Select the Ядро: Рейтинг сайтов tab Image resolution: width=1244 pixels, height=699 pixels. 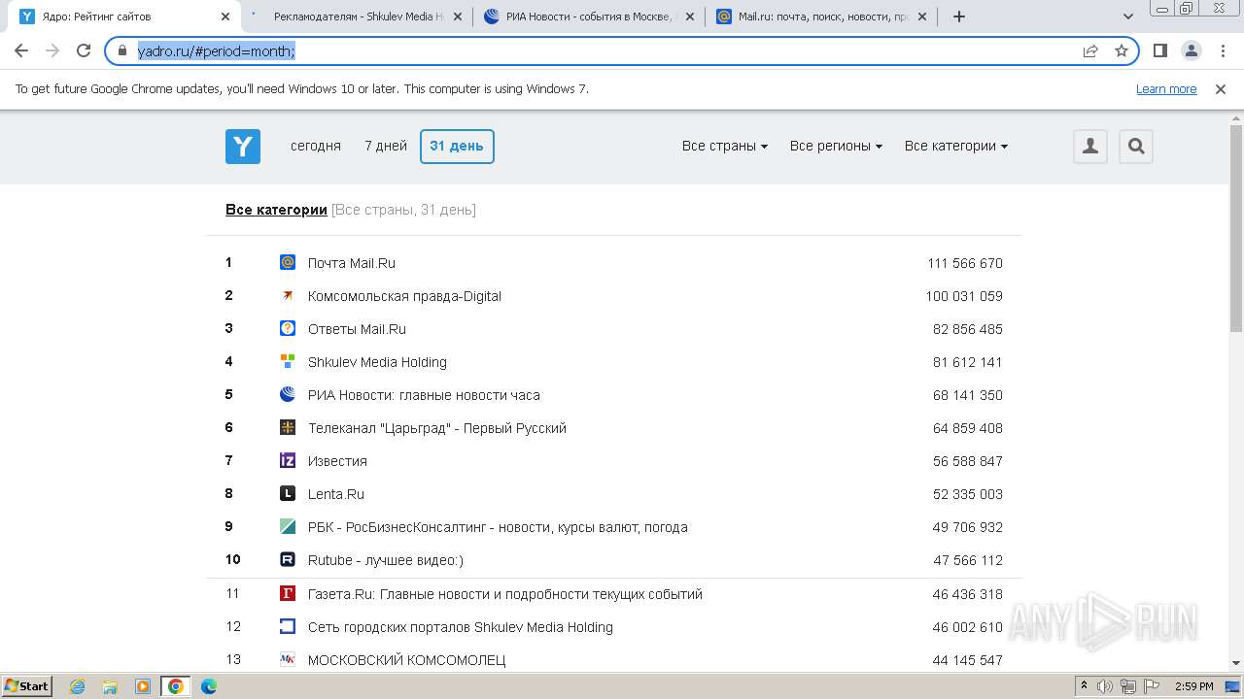click(x=122, y=17)
